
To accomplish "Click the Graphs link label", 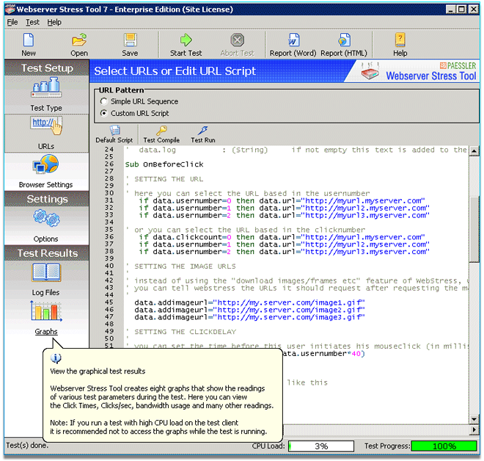I will pos(46,331).
